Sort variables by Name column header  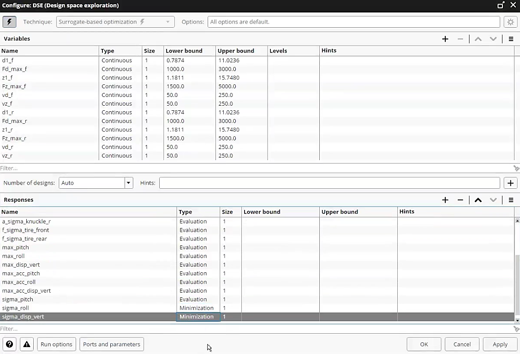(x=49, y=51)
